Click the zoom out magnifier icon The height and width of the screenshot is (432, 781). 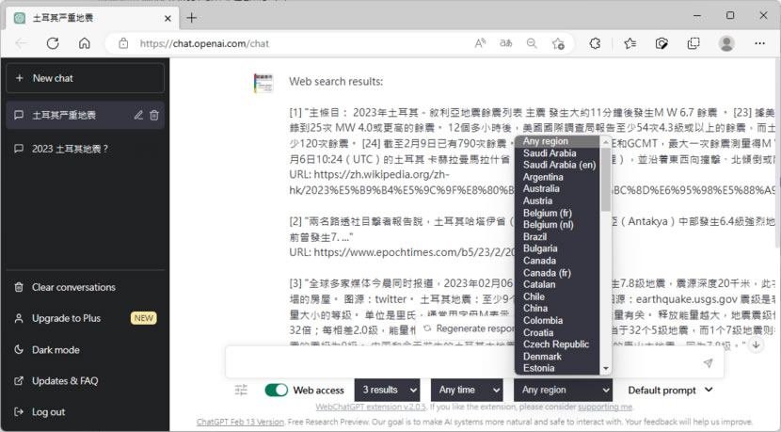coord(532,43)
